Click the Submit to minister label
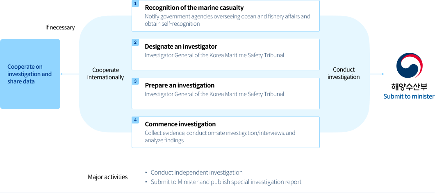 pyautogui.click(x=408, y=96)
